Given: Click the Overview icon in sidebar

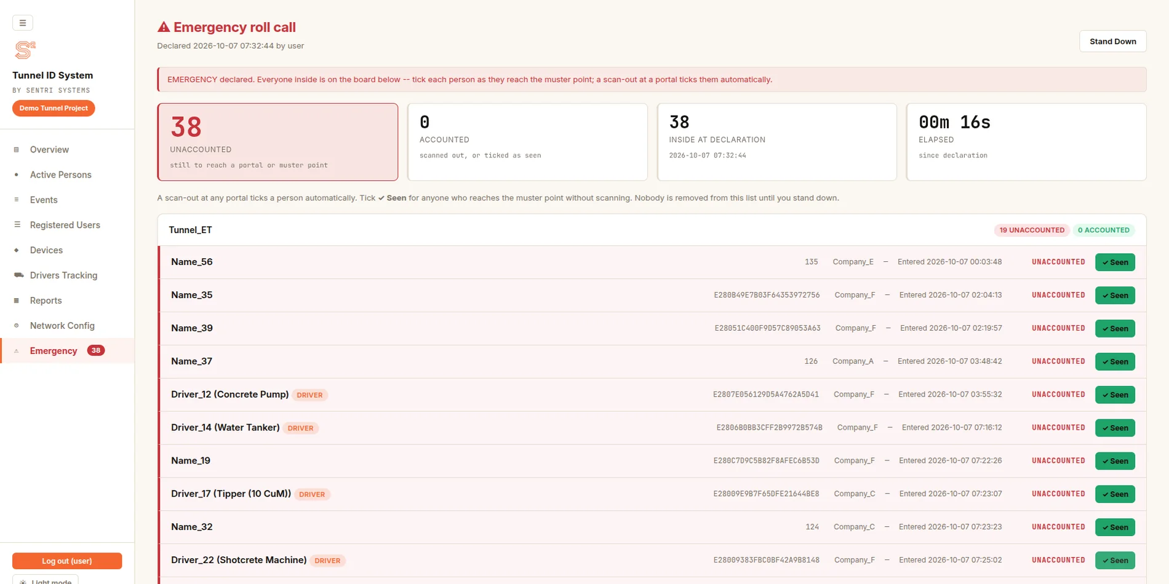Looking at the screenshot, I should click(17, 149).
